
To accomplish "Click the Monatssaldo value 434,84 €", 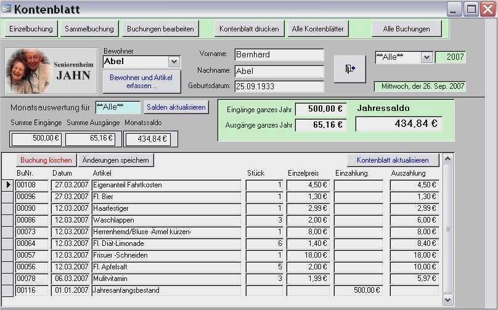I will click(x=148, y=139).
